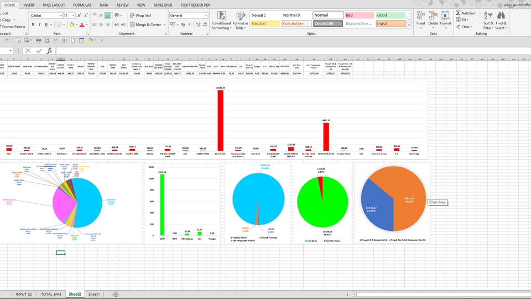Apply accounting number format

pyautogui.click(x=173, y=24)
